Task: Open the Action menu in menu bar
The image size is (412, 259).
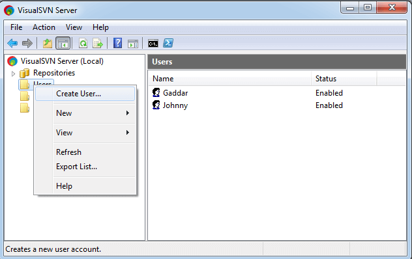Action: tap(44, 27)
